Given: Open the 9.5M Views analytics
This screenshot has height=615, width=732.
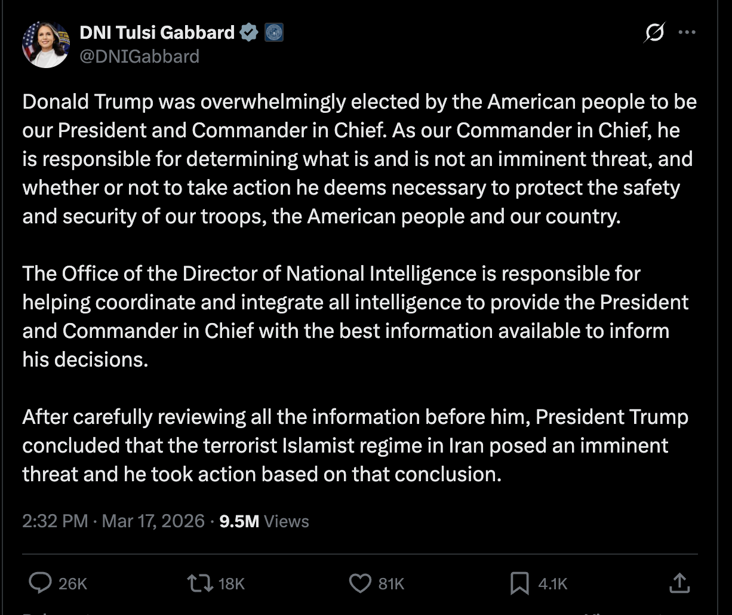Looking at the screenshot, I should 263,521.
